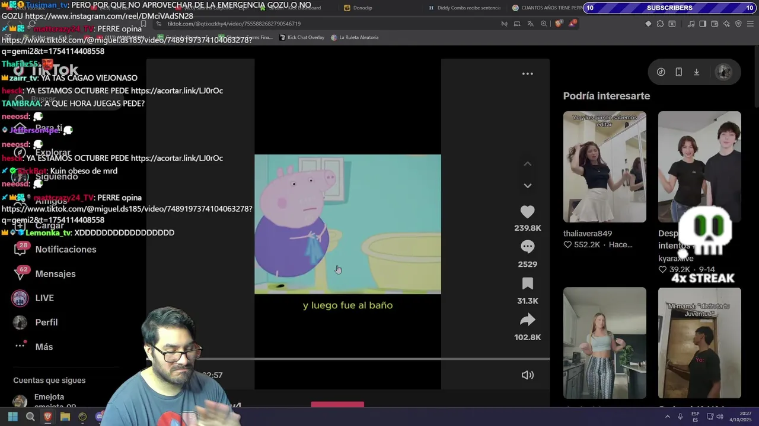Image resolution: width=759 pixels, height=426 pixels.
Task: Click the Notificaciones icon showing 28
Action: click(x=20, y=249)
